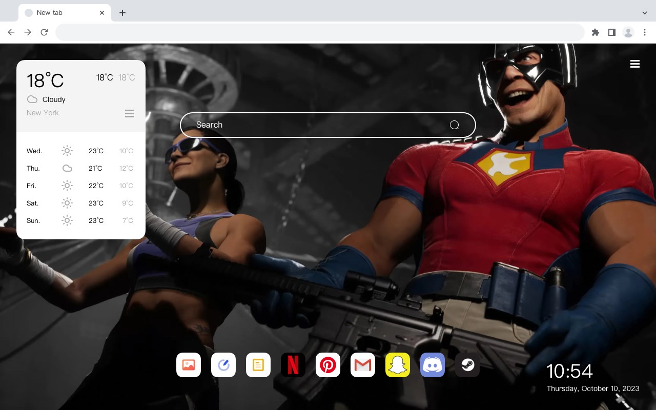Image resolution: width=656 pixels, height=410 pixels.
Task: Click the cloudy icon beside Cloudy
Action: [32, 99]
